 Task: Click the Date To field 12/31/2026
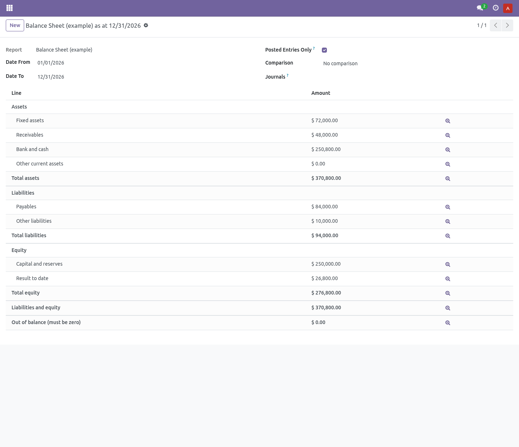144,77
